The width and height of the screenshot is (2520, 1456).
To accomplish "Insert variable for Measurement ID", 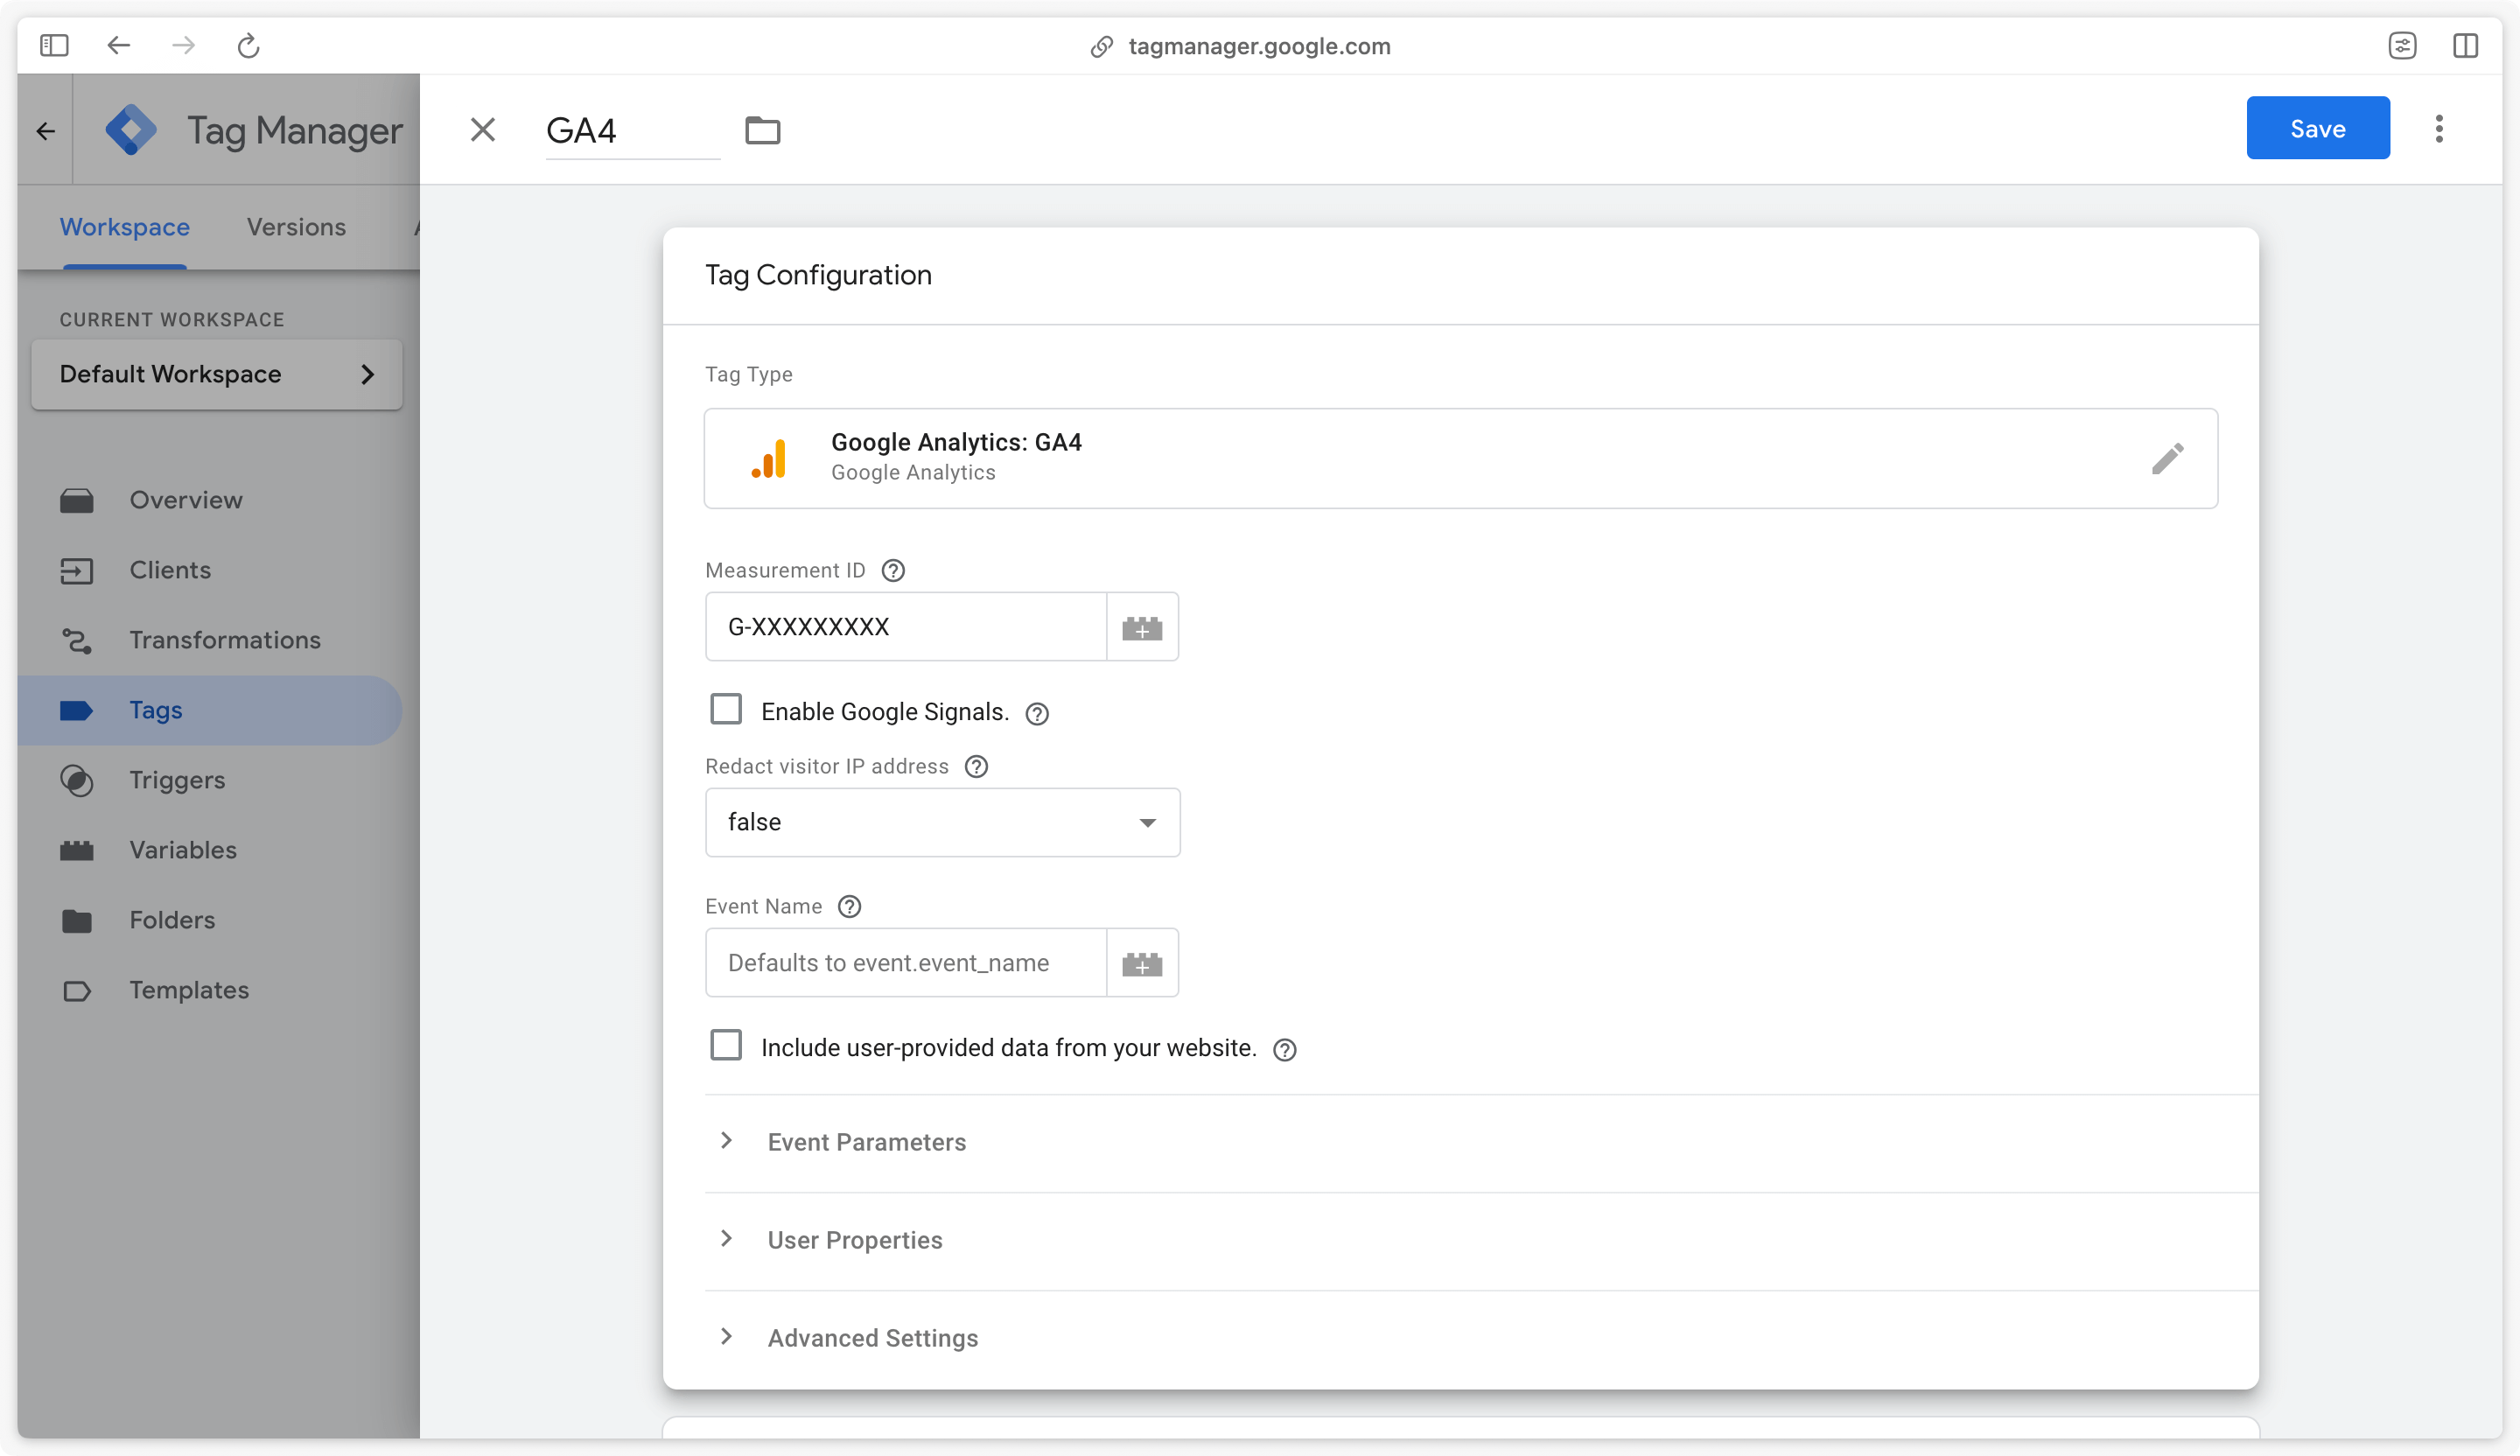I will [1142, 627].
